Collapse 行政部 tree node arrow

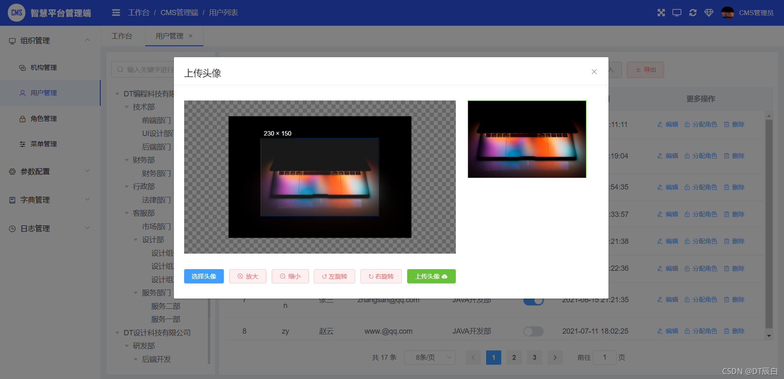pos(127,187)
